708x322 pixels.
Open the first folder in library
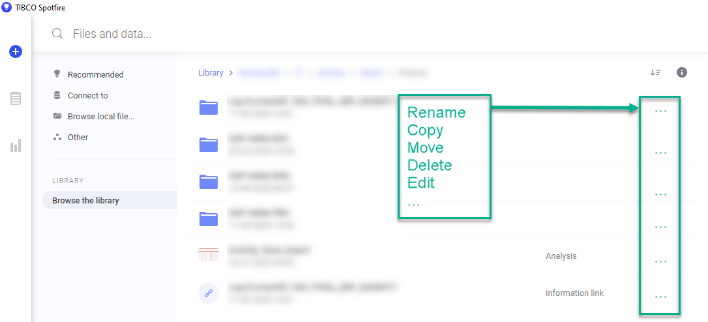pyautogui.click(x=209, y=107)
